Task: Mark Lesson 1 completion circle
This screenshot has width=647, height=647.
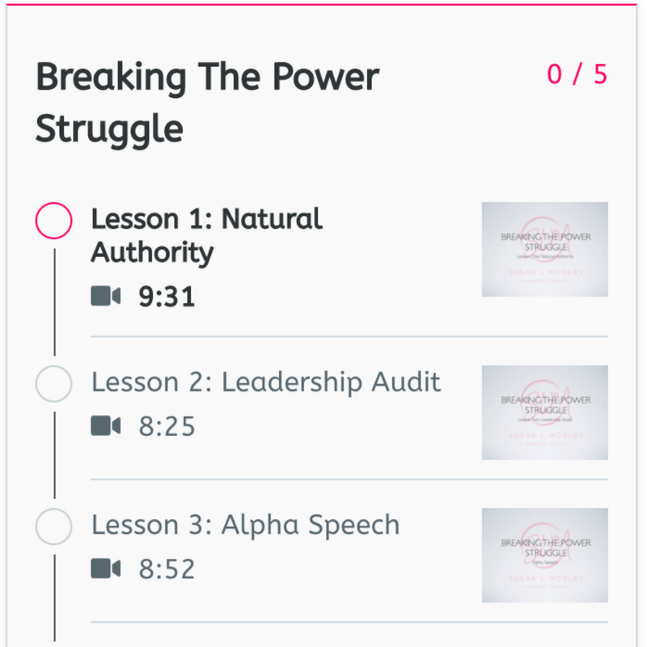Action: [54, 221]
